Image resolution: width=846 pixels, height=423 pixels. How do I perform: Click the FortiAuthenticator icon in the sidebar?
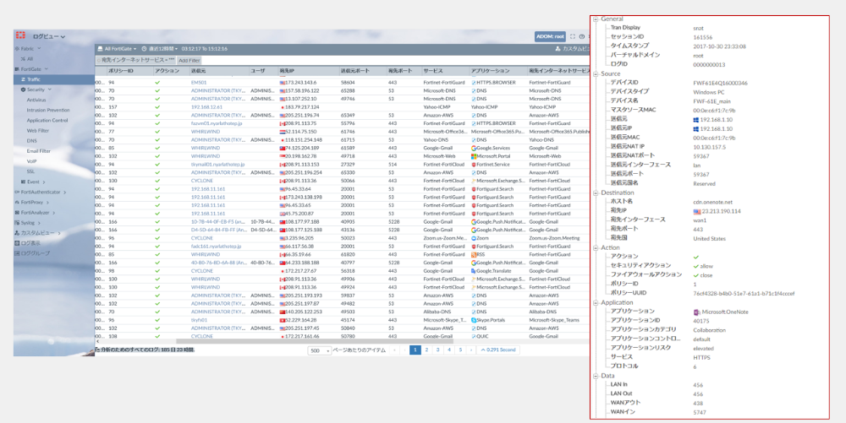17,192
